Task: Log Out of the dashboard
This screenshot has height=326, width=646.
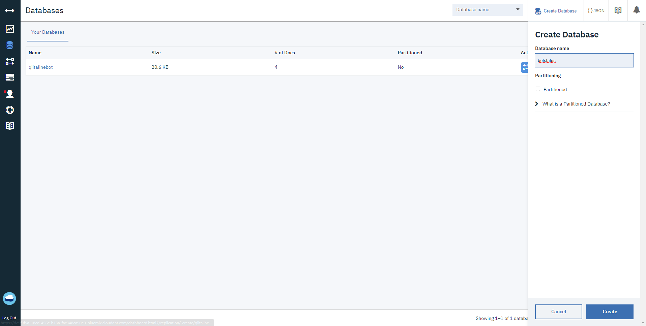Action: 9,318
